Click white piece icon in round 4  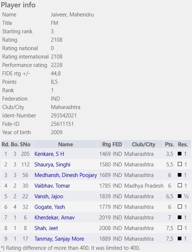click(180, 185)
